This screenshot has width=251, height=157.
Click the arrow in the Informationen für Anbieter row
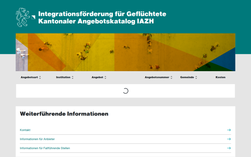[229, 139]
